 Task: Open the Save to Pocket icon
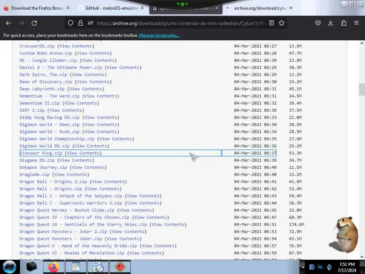318,23
